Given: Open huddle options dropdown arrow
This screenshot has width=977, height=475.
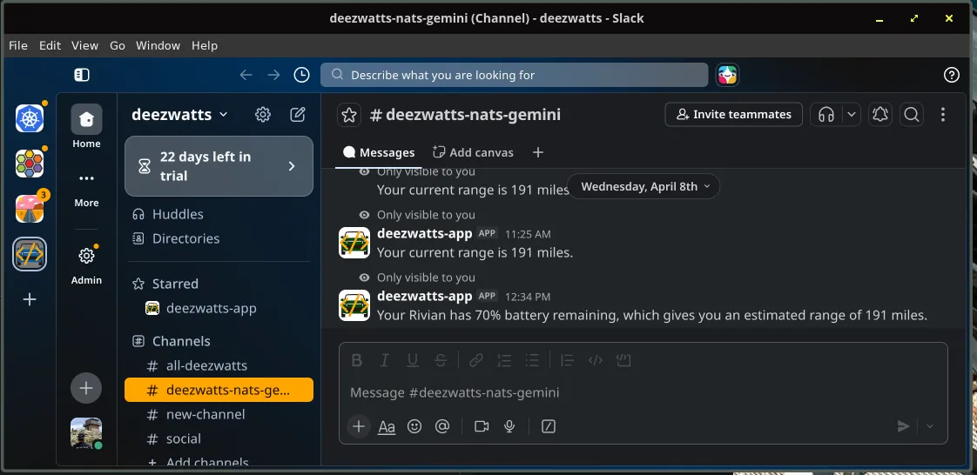Looking at the screenshot, I should [x=852, y=115].
